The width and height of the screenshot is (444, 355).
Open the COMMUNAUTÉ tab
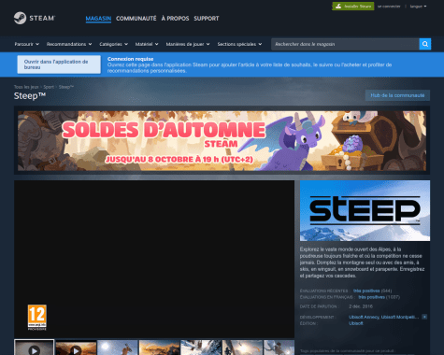(x=136, y=19)
